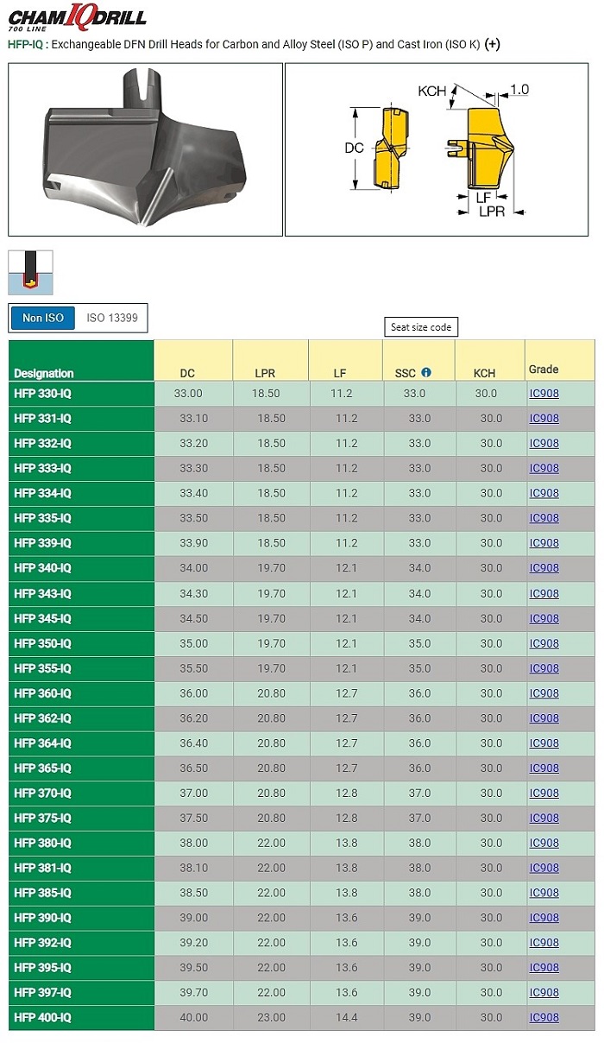604x1043 pixels.
Task: Open IC908 grade link for HFP 397-IQ
Action: 544,993
